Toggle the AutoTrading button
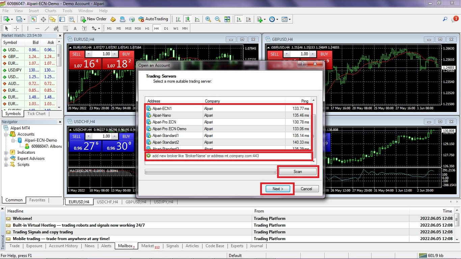The width and height of the screenshot is (461, 259). point(153,19)
